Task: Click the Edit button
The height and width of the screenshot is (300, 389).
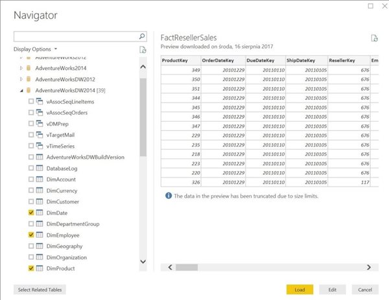Action: (332, 290)
